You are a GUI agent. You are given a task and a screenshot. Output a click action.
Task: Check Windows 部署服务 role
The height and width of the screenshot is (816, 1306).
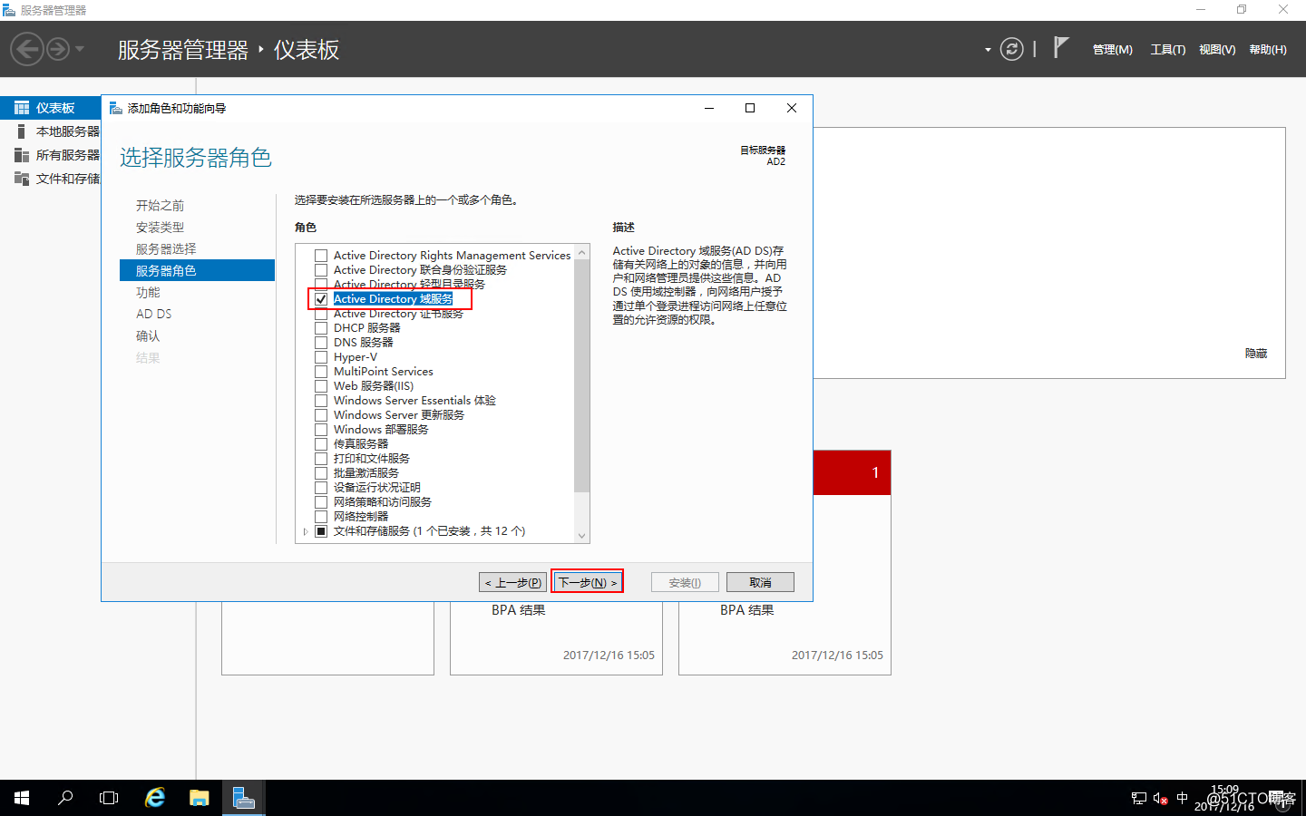321,430
